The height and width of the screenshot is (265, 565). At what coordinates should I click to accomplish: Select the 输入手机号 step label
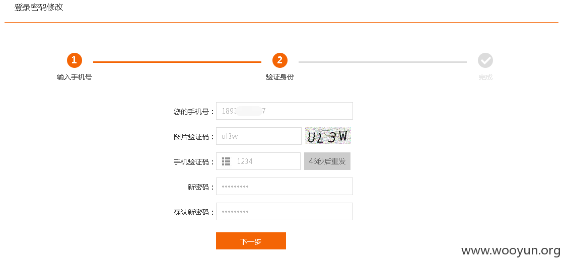tap(74, 77)
